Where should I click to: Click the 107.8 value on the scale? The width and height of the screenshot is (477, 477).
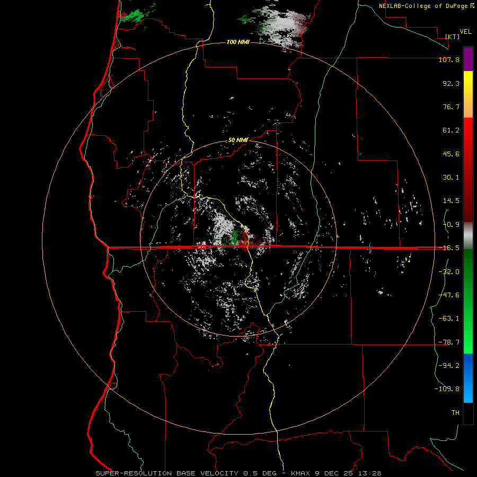pyautogui.click(x=449, y=59)
